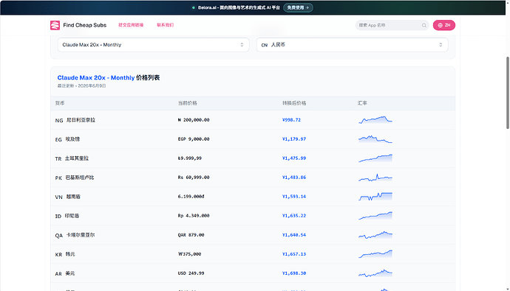
Task: Click the Claude Max 20x - Monthly heading link
Action: 96,78
